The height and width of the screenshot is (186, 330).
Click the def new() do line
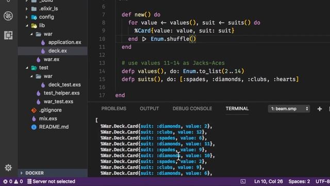[141, 15]
